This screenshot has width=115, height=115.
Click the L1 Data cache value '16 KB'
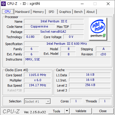[x=90, y=75]
